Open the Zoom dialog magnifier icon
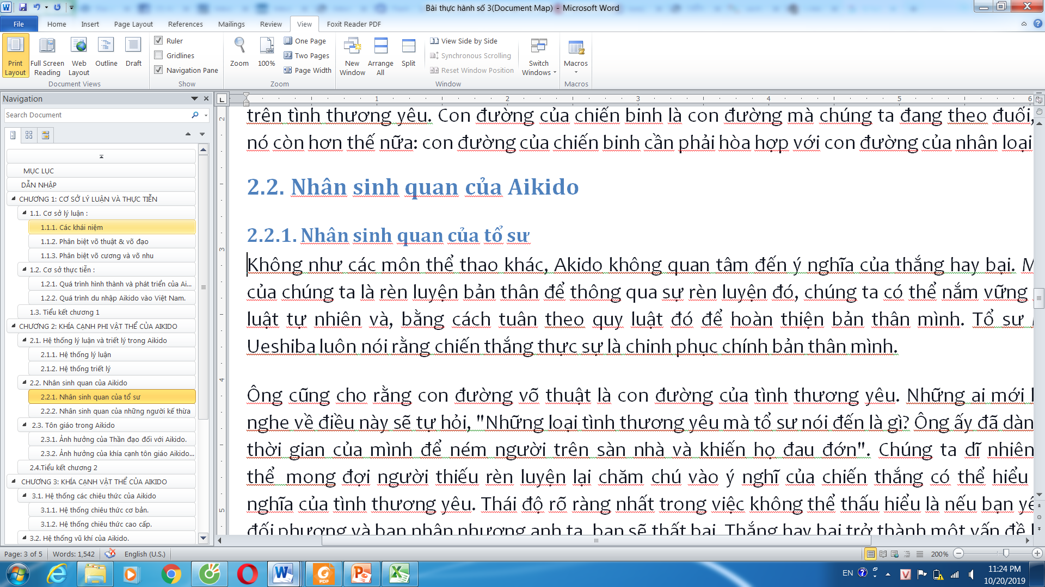This screenshot has height=587, width=1045. click(x=239, y=46)
